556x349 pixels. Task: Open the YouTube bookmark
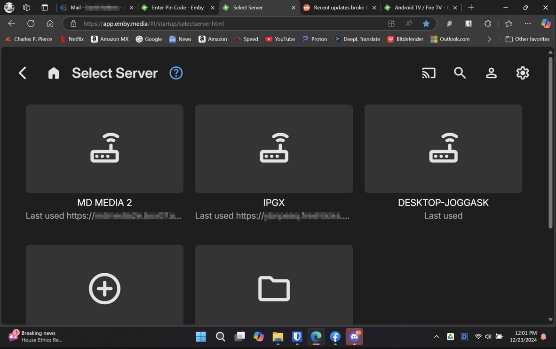280,39
